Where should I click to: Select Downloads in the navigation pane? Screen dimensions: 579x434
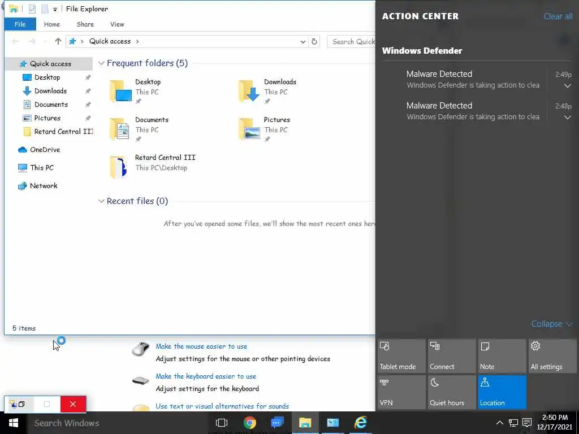tap(50, 91)
